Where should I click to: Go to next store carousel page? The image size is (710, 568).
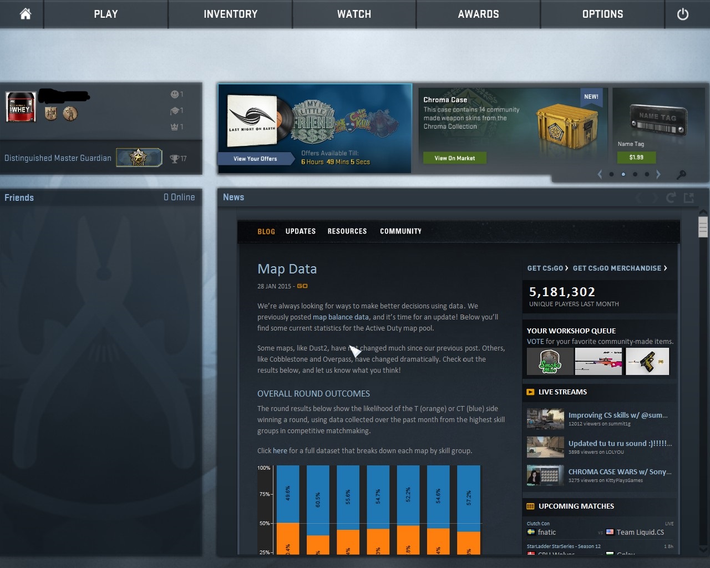pos(658,174)
